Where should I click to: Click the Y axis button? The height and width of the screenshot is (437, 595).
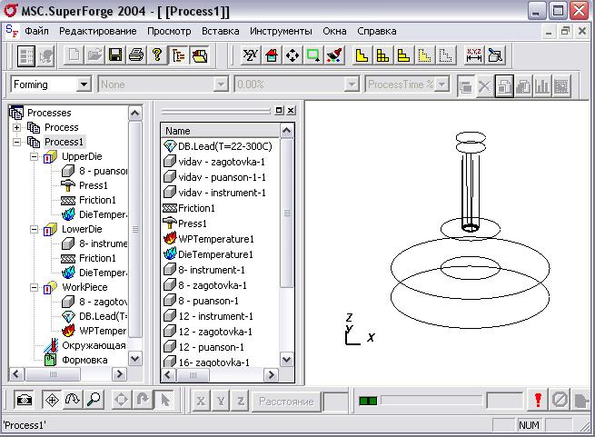[221, 401]
